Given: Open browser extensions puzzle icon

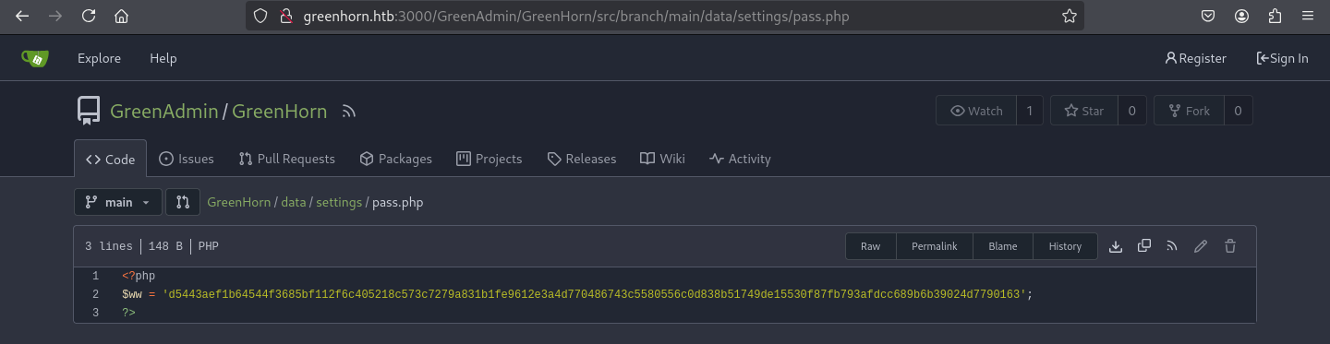Looking at the screenshot, I should point(1275,16).
